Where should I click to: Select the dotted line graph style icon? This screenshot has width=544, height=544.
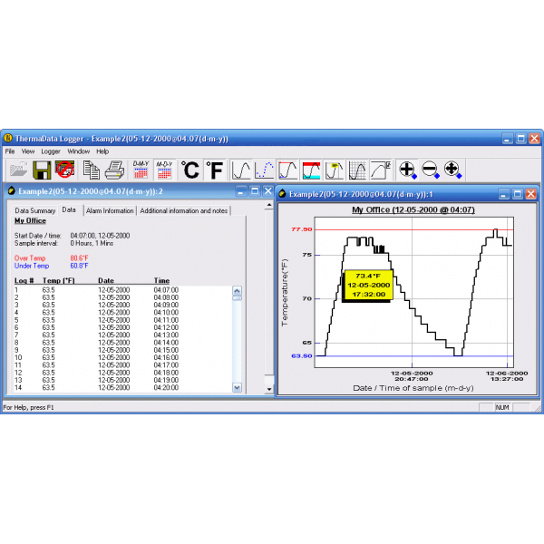[265, 170]
